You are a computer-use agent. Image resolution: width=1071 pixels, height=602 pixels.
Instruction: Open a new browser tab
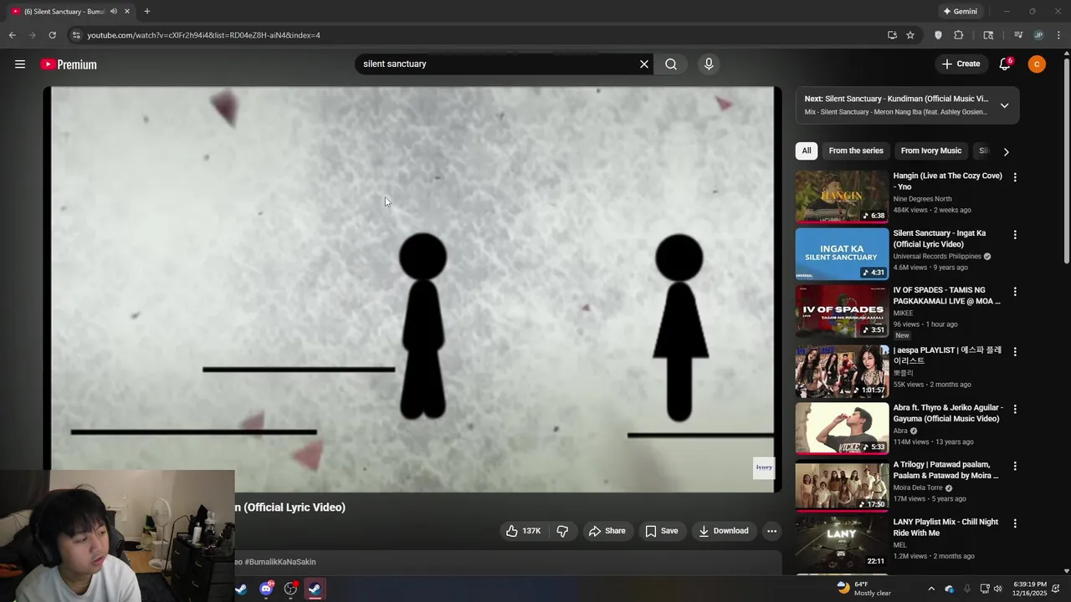(147, 12)
